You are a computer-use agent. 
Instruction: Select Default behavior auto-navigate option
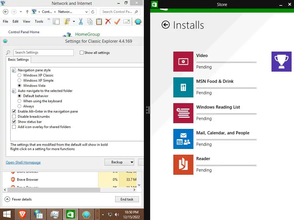(x=19, y=96)
